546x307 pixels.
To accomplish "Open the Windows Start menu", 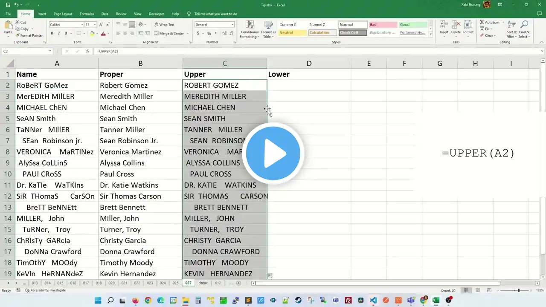I will 98,301.
